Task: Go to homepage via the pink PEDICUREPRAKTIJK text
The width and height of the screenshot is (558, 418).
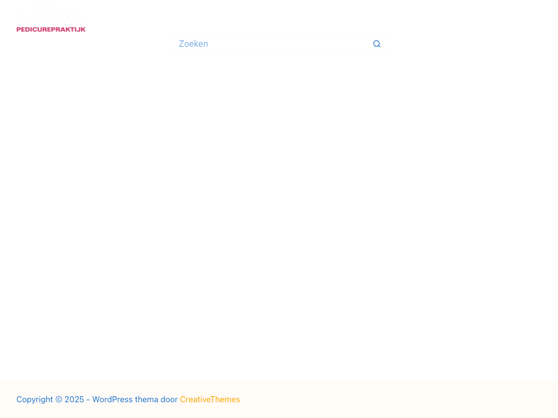Action: click(51, 29)
